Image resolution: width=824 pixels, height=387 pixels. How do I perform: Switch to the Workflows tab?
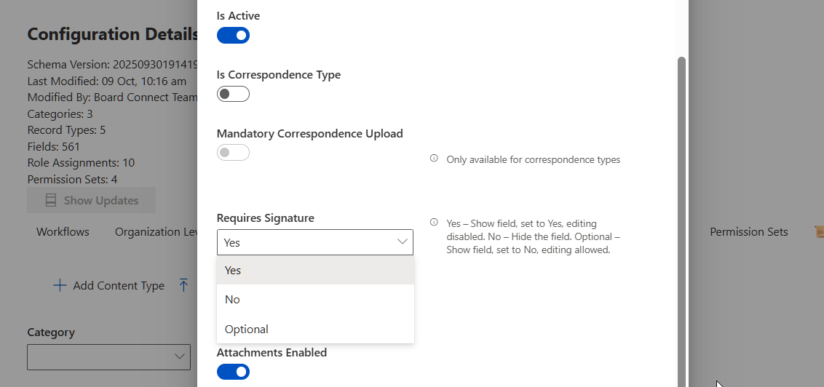[x=63, y=232]
